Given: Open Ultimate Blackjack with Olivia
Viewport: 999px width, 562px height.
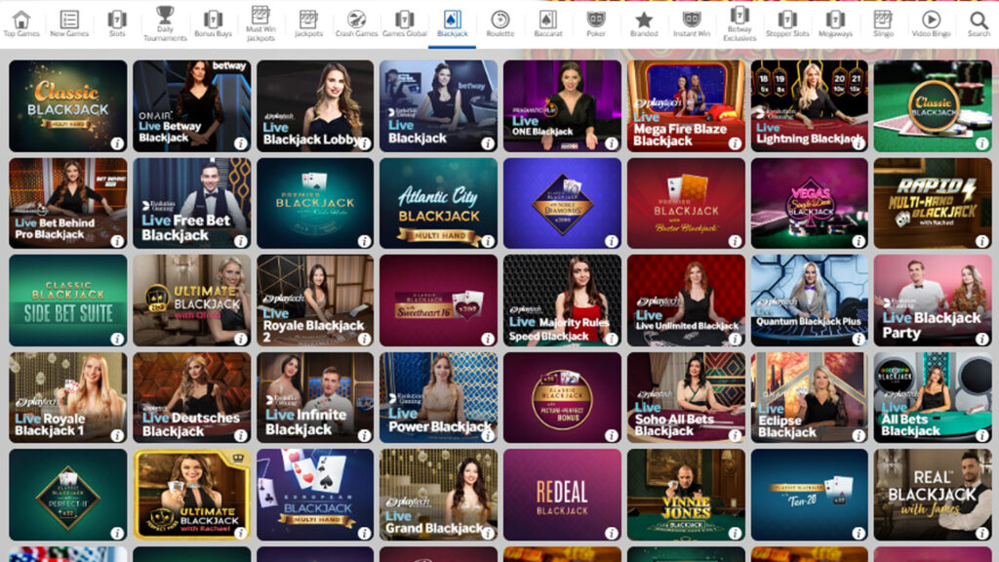Looking at the screenshot, I should pyautogui.click(x=191, y=301).
